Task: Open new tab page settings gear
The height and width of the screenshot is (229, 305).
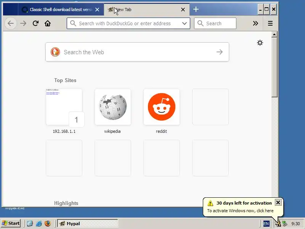Action: point(260,43)
